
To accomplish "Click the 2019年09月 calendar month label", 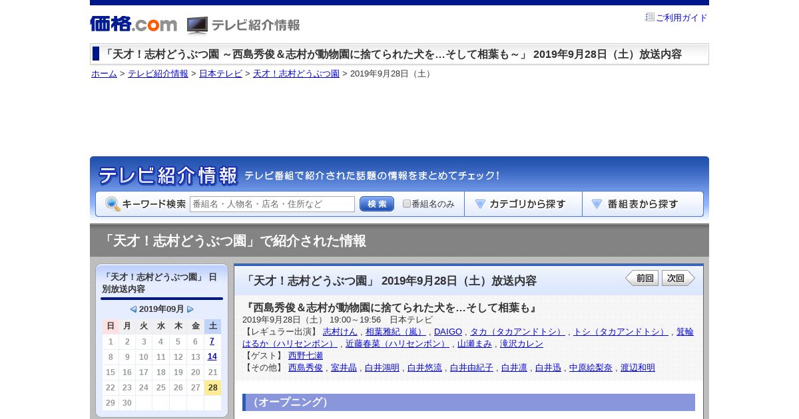I will point(162,309).
